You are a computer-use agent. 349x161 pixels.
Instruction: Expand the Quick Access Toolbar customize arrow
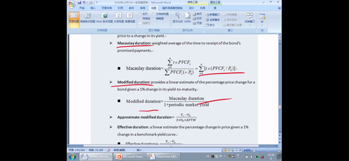click(97, 3)
